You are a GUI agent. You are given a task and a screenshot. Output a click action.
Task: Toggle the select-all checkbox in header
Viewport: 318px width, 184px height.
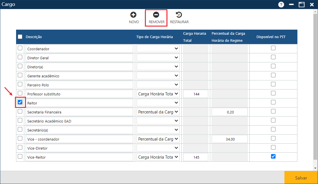coord(20,37)
